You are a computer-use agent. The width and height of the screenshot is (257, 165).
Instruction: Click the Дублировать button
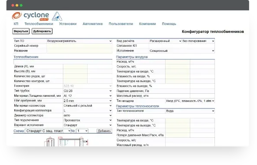click(42, 31)
